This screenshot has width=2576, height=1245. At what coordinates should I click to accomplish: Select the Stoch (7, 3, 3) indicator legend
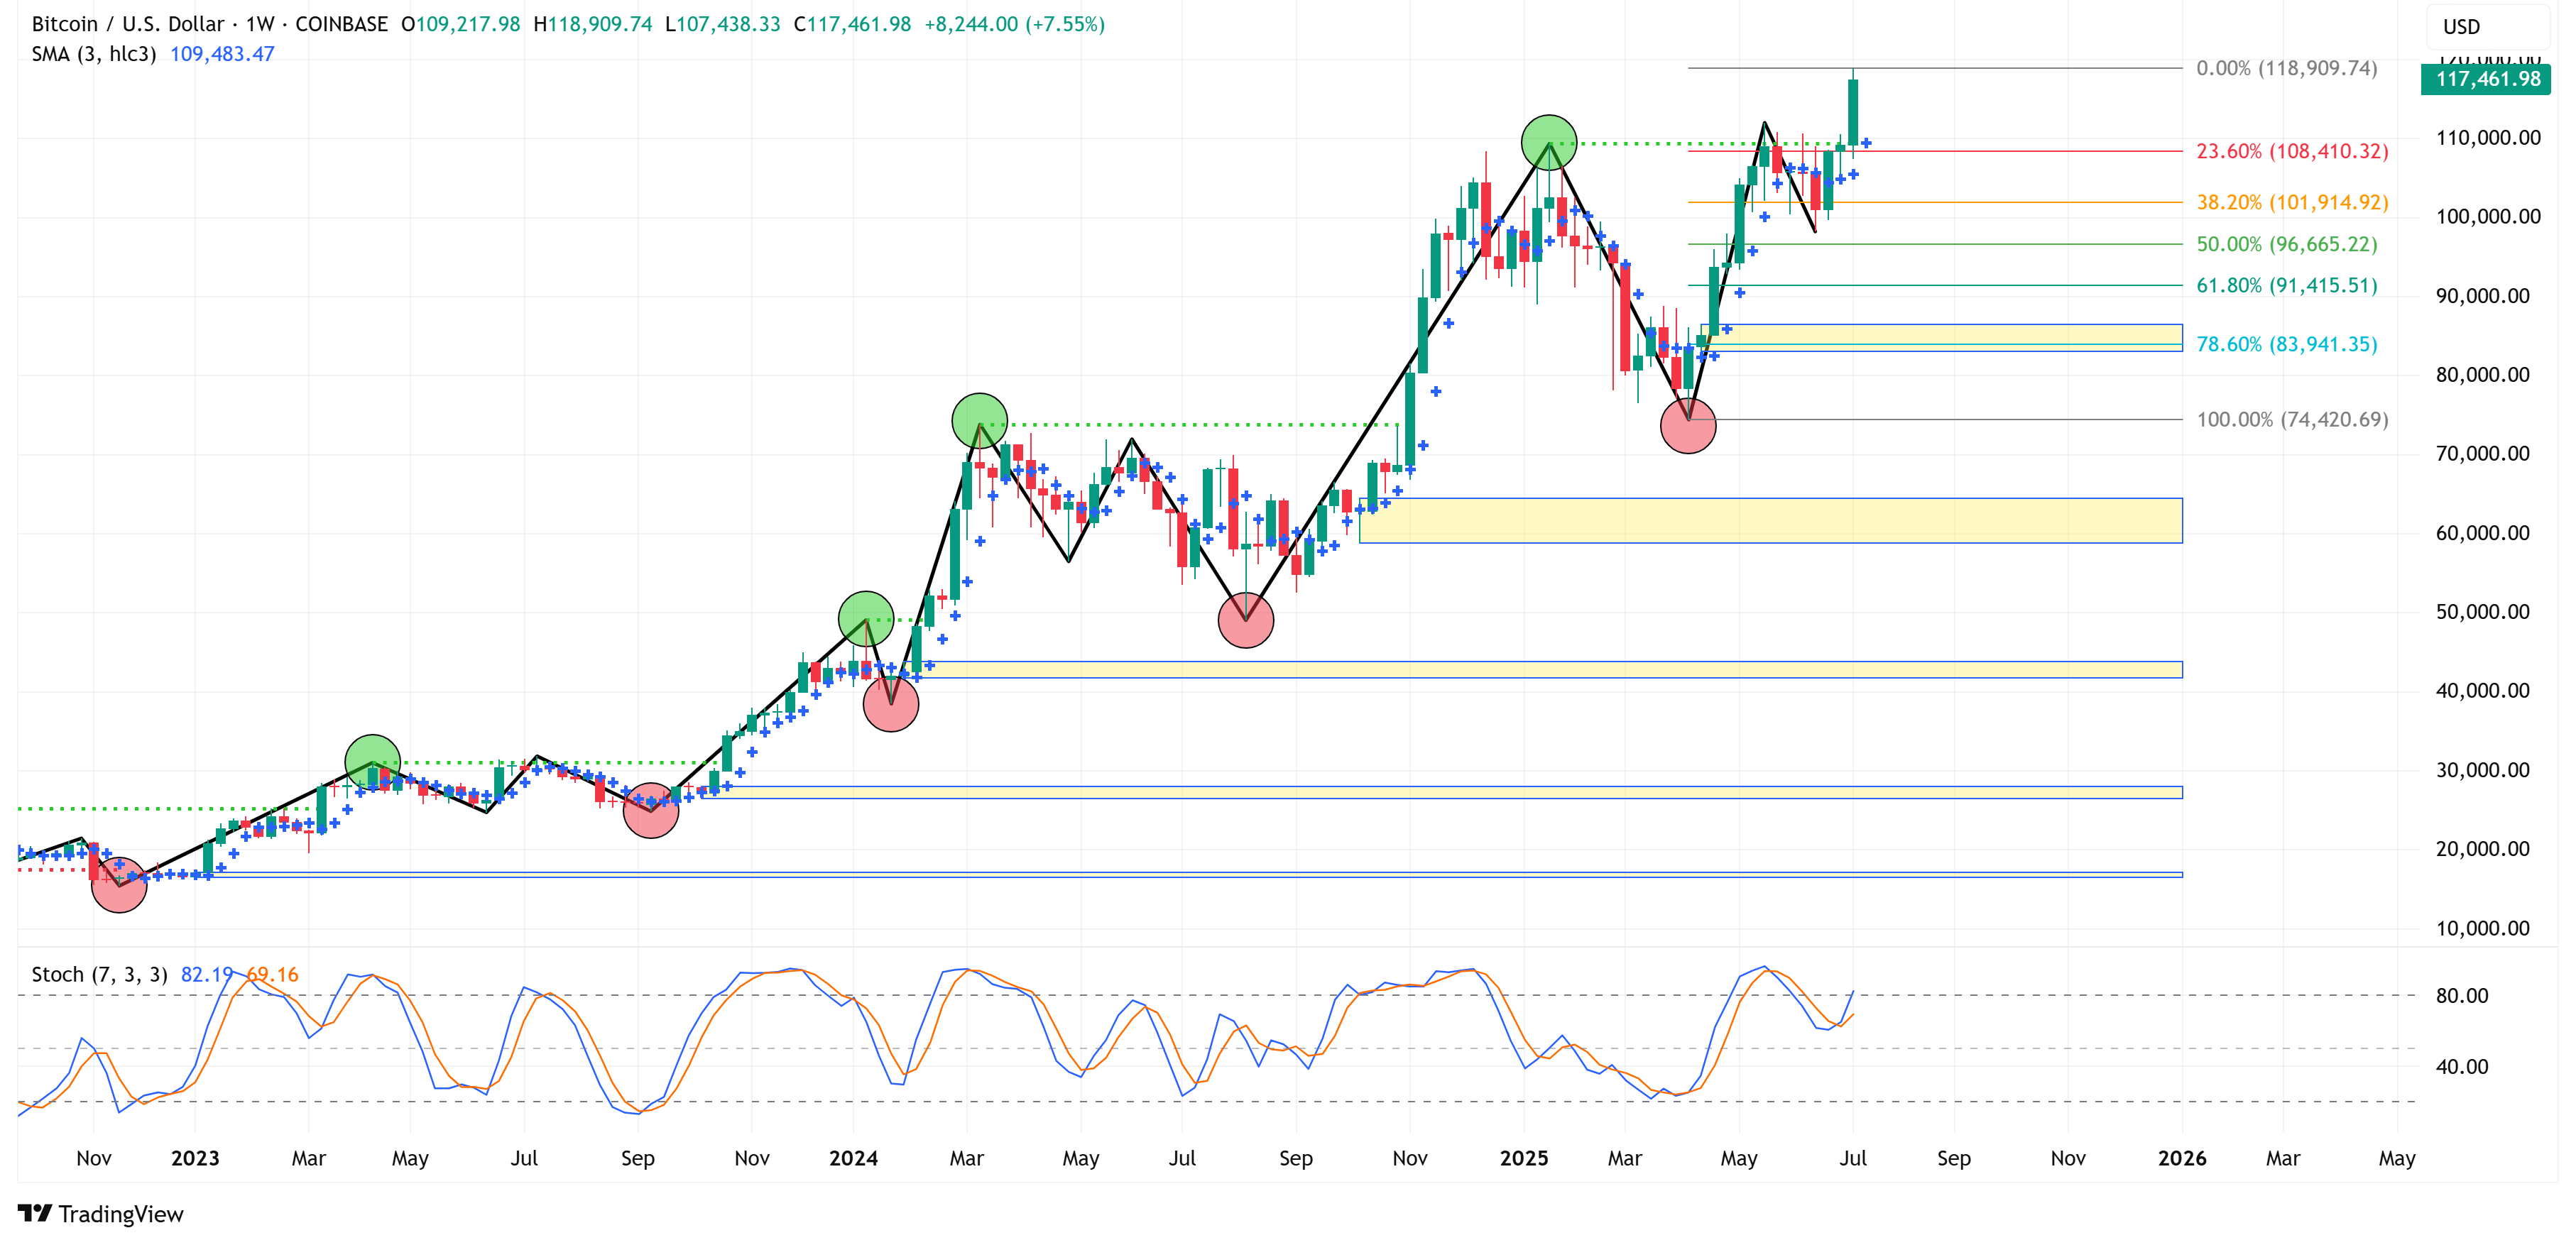[99, 974]
